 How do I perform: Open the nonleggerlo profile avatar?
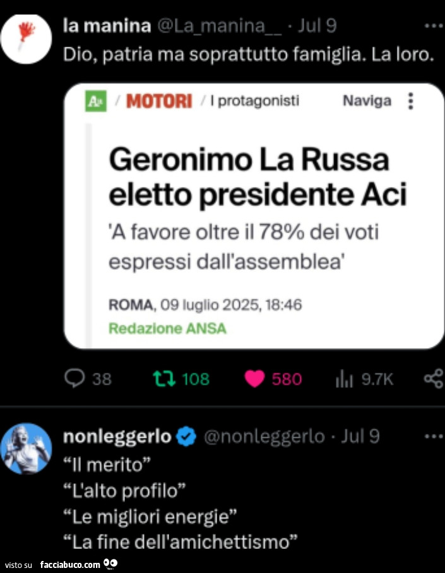tap(27, 449)
